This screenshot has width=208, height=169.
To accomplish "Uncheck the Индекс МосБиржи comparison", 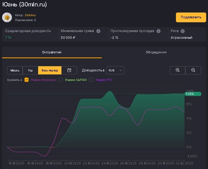I will coord(27,80).
